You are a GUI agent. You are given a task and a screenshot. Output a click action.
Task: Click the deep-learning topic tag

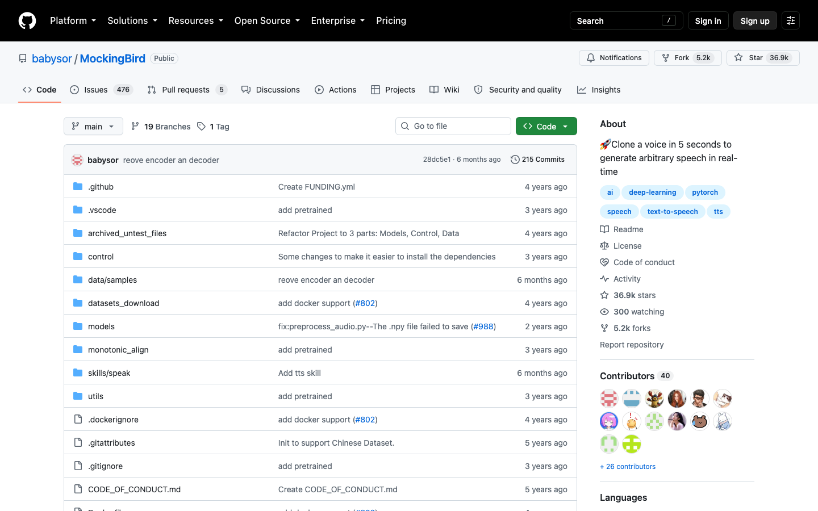tap(652, 192)
